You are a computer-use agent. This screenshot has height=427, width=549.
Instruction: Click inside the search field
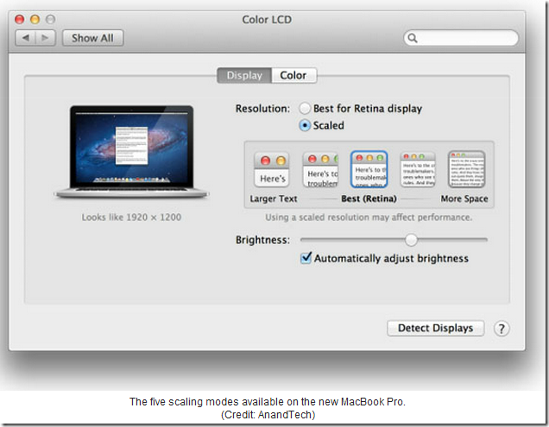click(461, 38)
